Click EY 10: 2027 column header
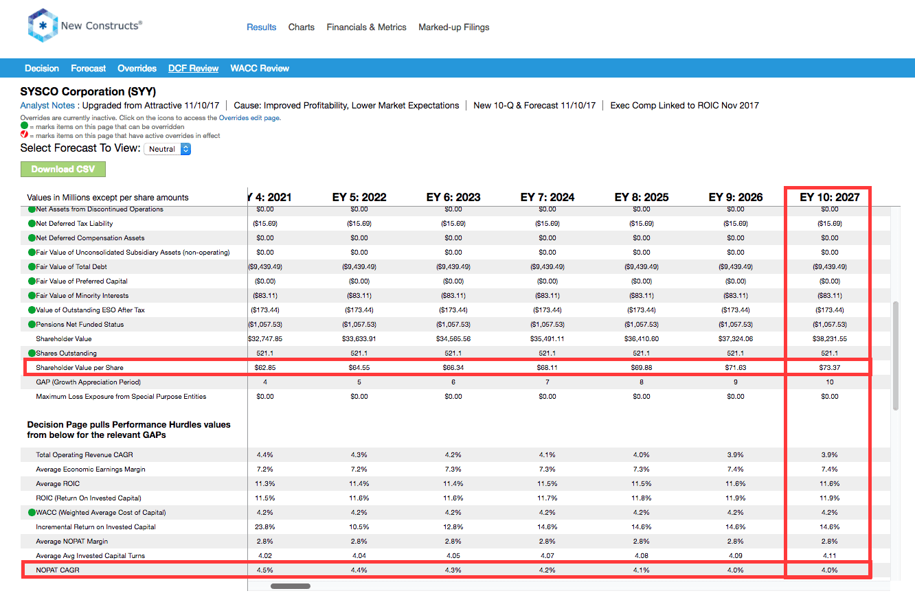 830,197
